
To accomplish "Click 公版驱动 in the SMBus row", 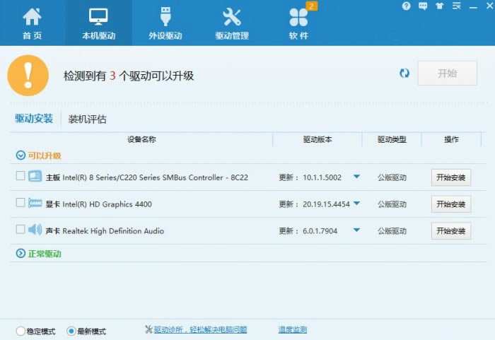I will [392, 177].
